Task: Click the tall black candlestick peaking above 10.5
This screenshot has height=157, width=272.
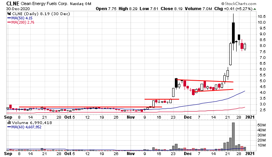Action: [233, 33]
